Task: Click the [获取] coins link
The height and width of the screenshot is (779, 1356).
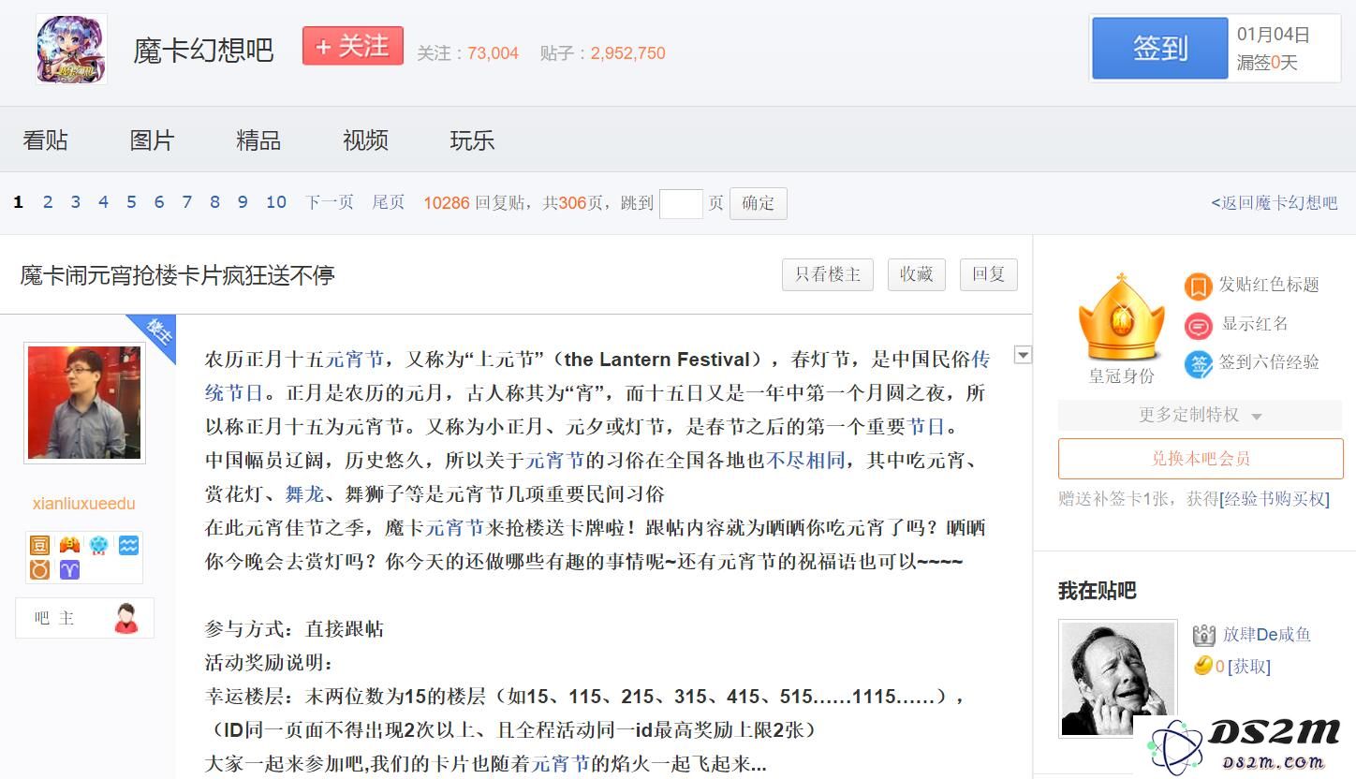Action: [x=1248, y=667]
